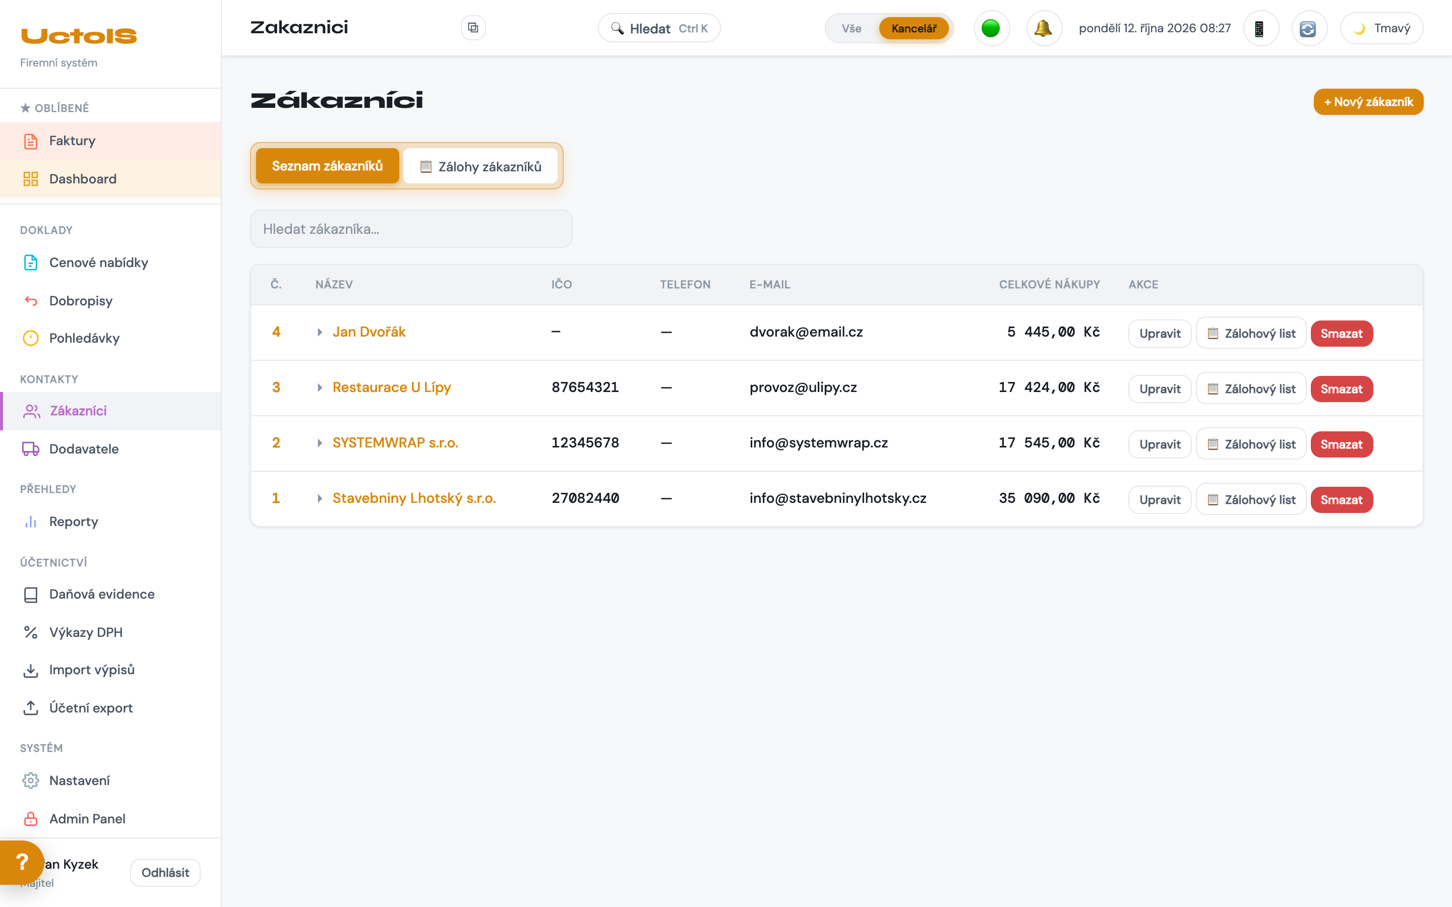Delete Restaurace U Lípy with Smazat
This screenshot has width=1452, height=907.
click(1341, 388)
